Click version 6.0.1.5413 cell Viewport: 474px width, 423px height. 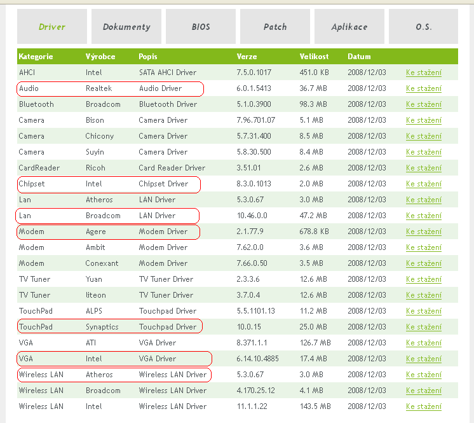pos(254,88)
